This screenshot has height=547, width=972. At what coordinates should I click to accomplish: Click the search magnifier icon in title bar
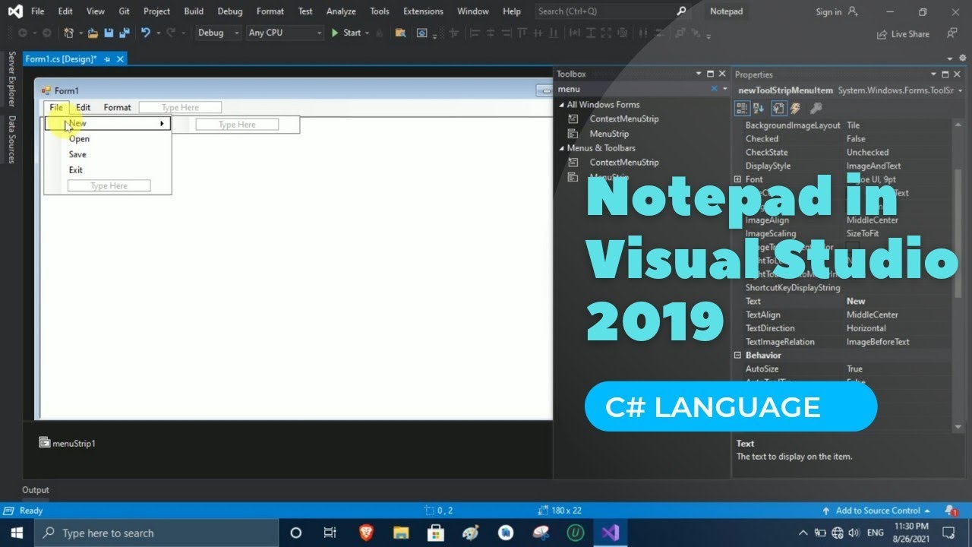coord(680,11)
